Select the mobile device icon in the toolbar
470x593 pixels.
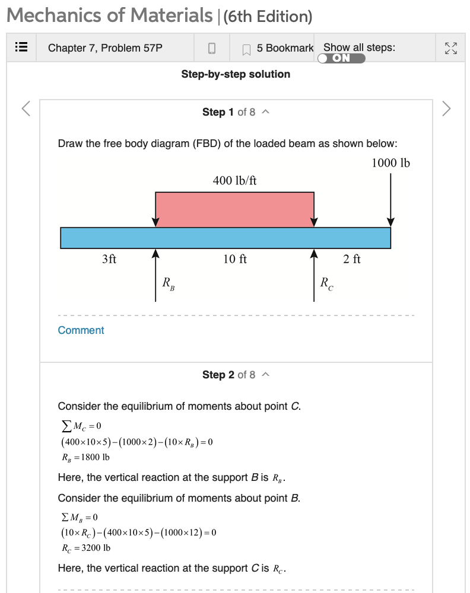[x=211, y=47]
